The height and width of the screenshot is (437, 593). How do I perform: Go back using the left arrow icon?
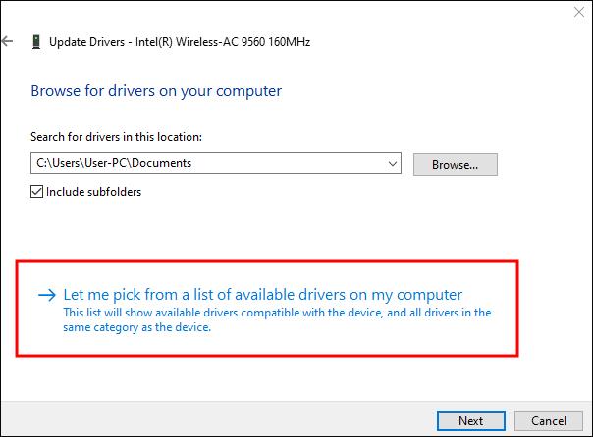[x=8, y=41]
